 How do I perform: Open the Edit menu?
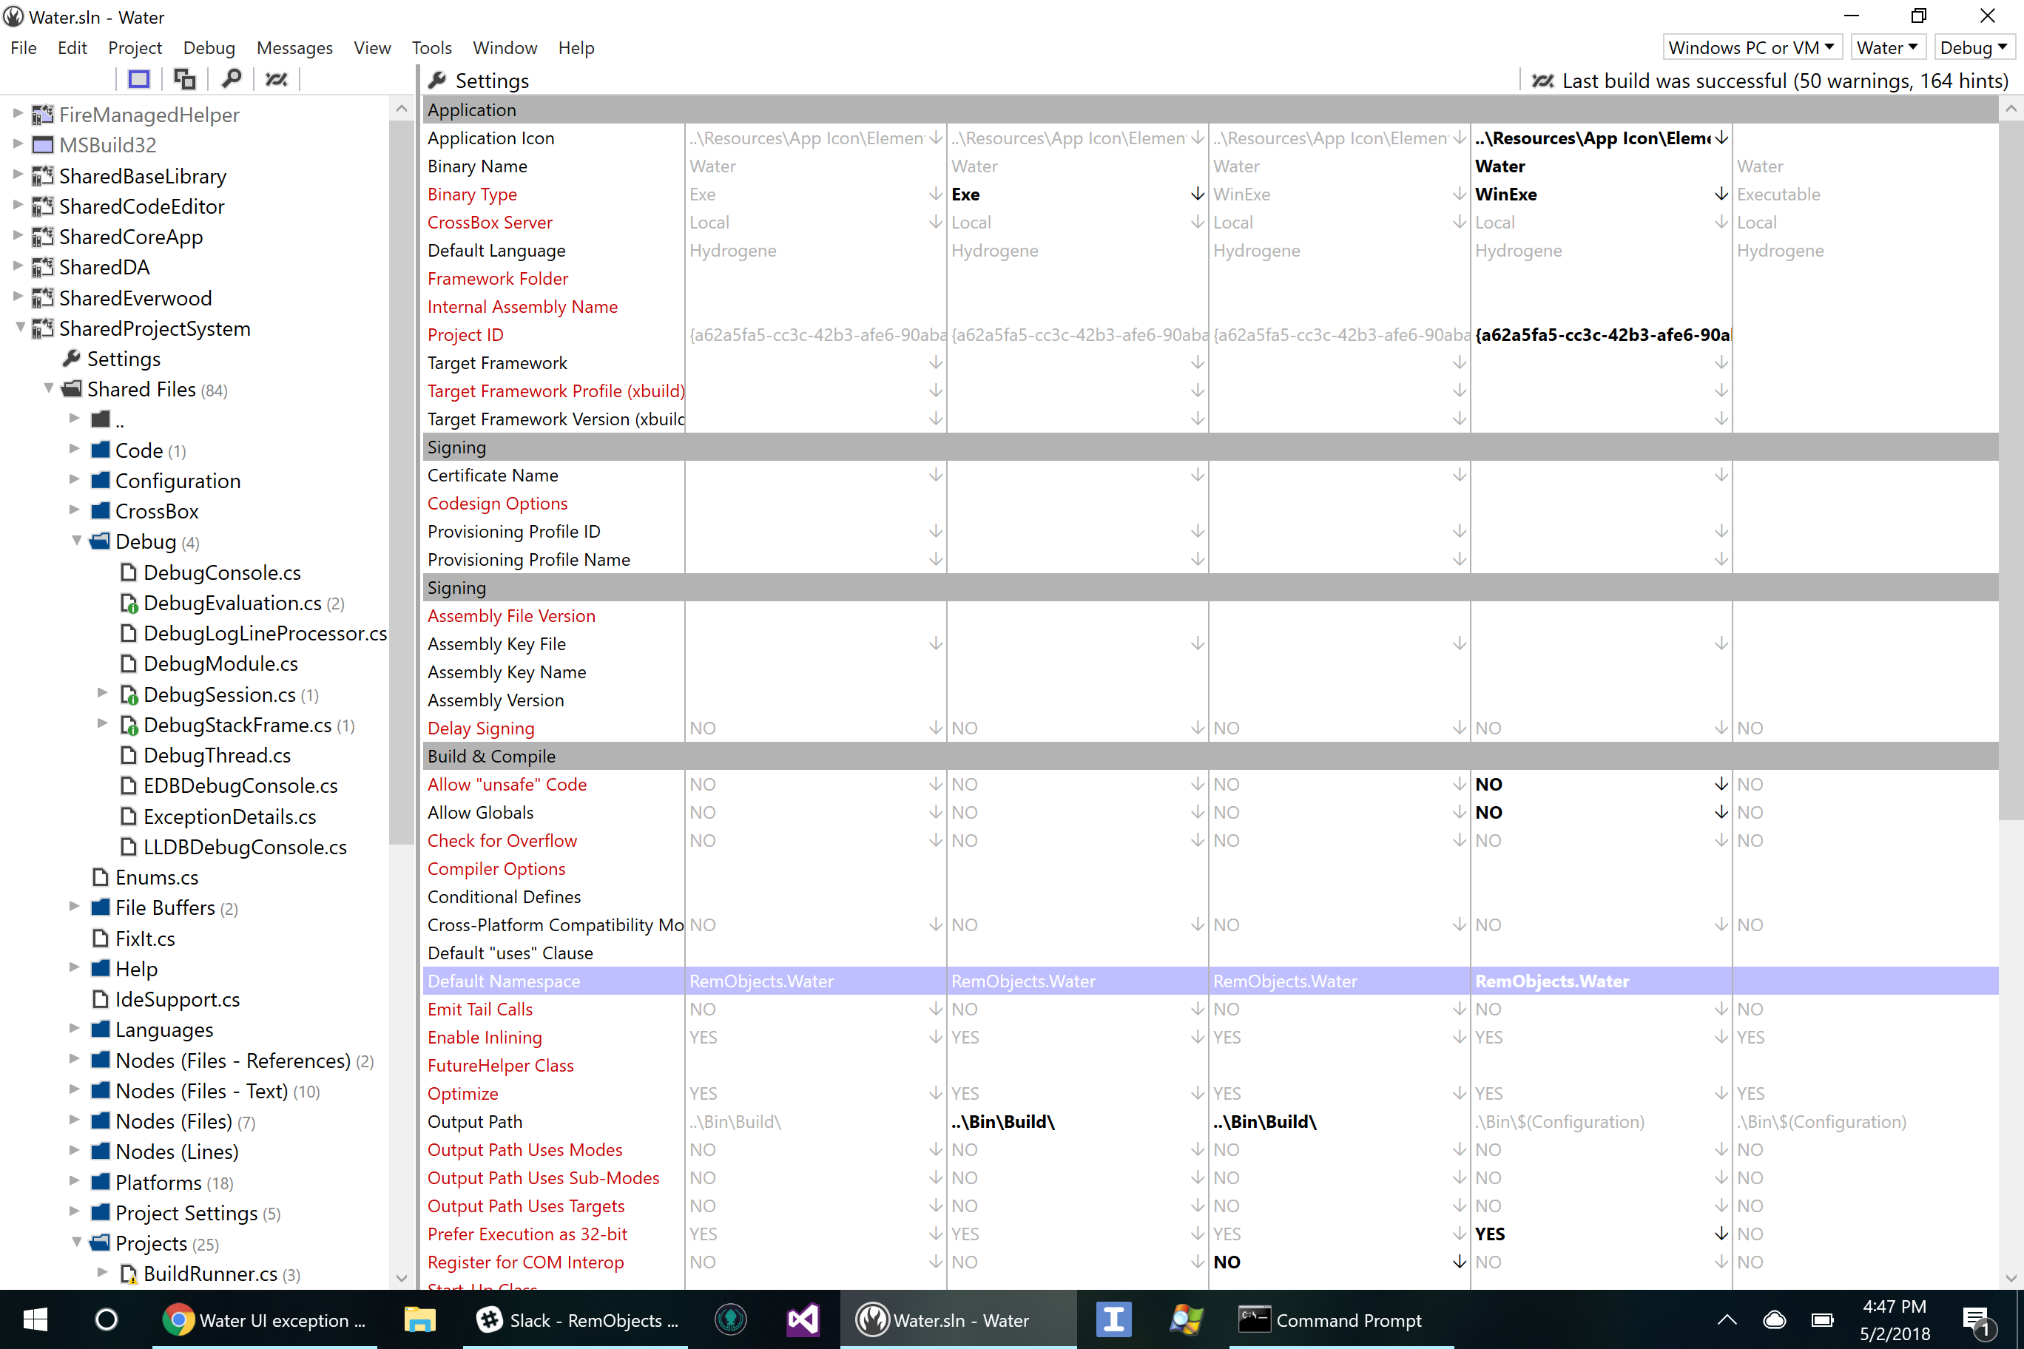pyautogui.click(x=72, y=47)
